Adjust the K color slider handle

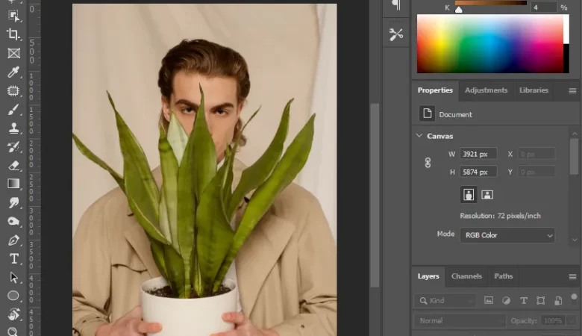click(459, 9)
